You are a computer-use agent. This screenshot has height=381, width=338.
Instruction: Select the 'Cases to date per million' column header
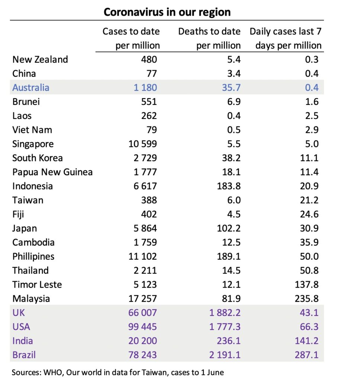[131, 38]
